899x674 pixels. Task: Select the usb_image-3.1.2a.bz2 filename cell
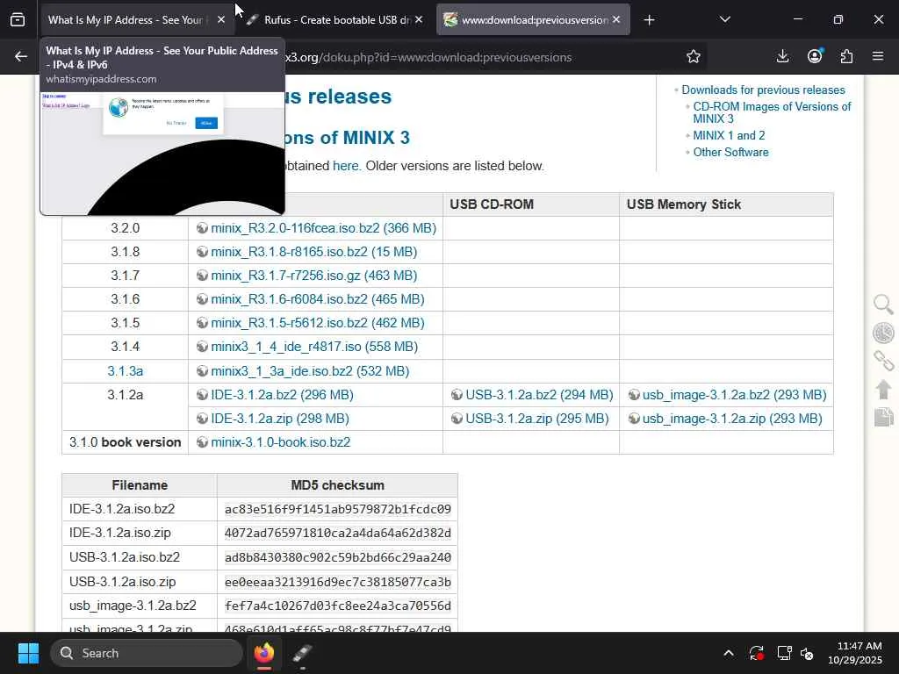140,606
